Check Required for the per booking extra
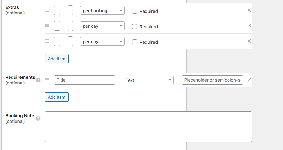 pyautogui.click(x=135, y=11)
